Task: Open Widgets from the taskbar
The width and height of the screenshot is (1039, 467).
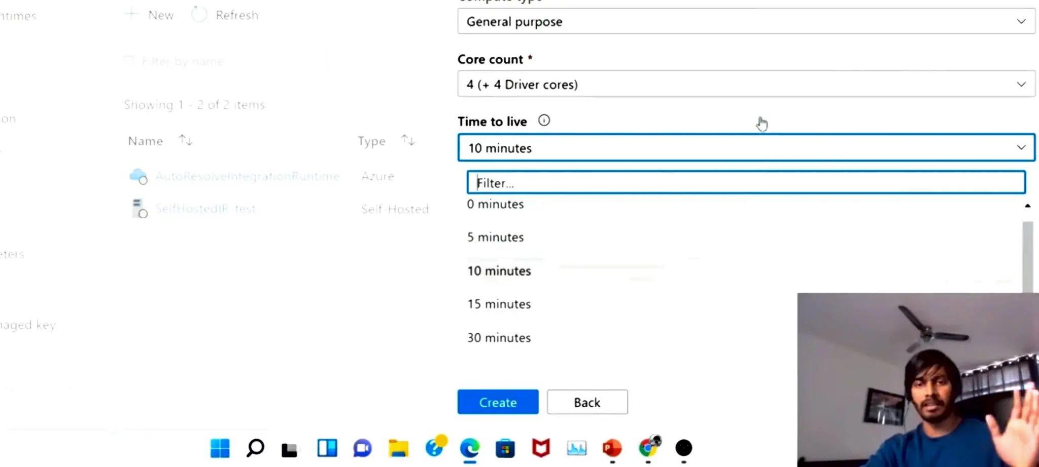Action: (327, 448)
